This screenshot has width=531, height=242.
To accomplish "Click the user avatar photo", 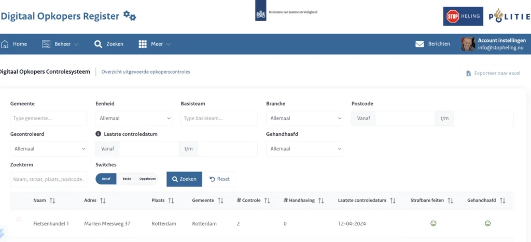I will [x=468, y=44].
